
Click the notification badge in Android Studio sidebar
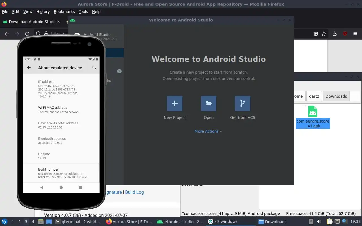click(119, 71)
